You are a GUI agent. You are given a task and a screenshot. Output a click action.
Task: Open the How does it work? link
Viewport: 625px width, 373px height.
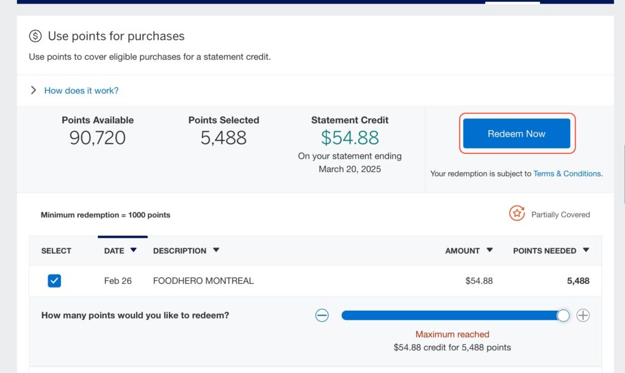point(81,90)
